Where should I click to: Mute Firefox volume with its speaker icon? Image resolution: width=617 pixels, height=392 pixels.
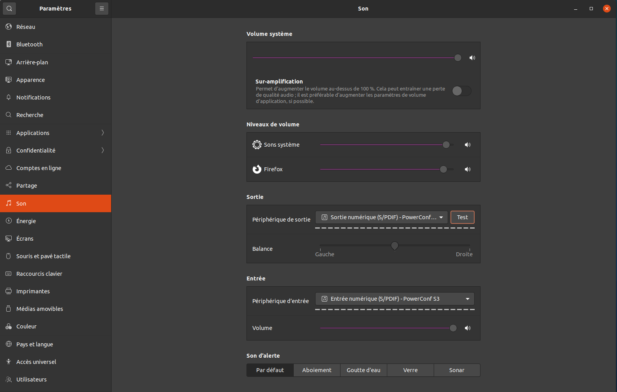click(x=467, y=169)
